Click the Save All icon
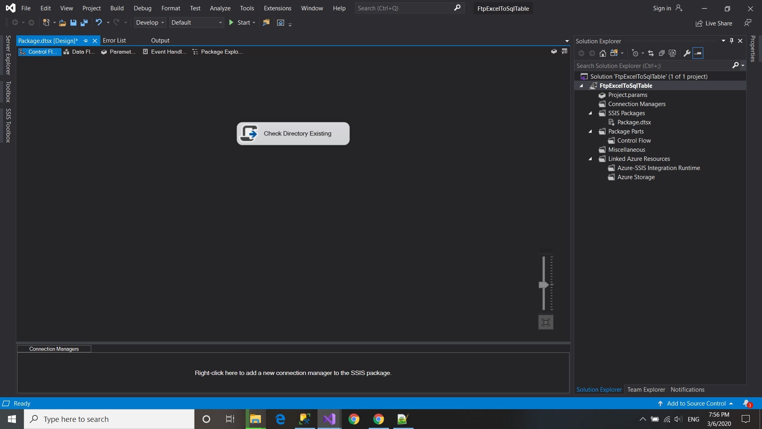762x429 pixels. coord(84,23)
